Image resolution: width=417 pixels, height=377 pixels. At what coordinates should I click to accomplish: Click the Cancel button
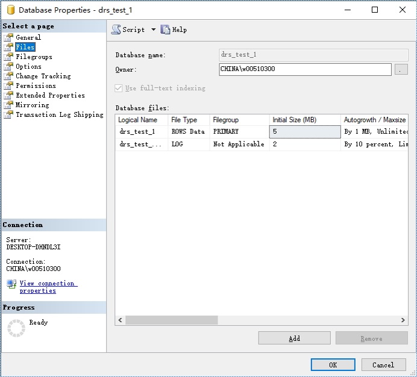(383, 365)
